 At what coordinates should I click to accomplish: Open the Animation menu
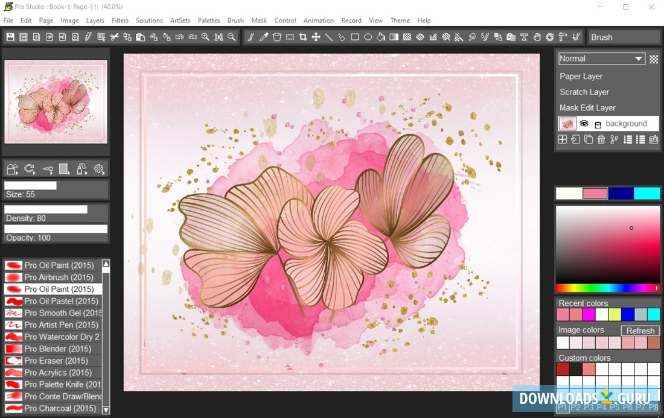[x=319, y=21]
